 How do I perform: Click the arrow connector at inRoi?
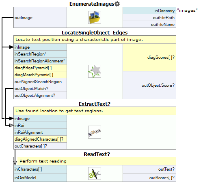coord(11,125)
